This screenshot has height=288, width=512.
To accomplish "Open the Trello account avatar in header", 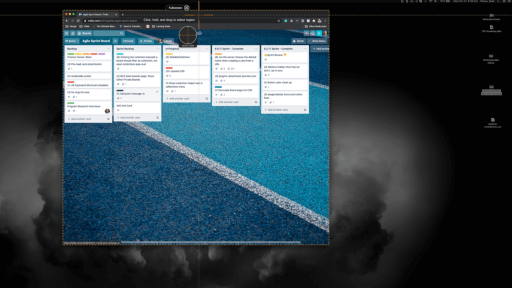I will (325, 33).
